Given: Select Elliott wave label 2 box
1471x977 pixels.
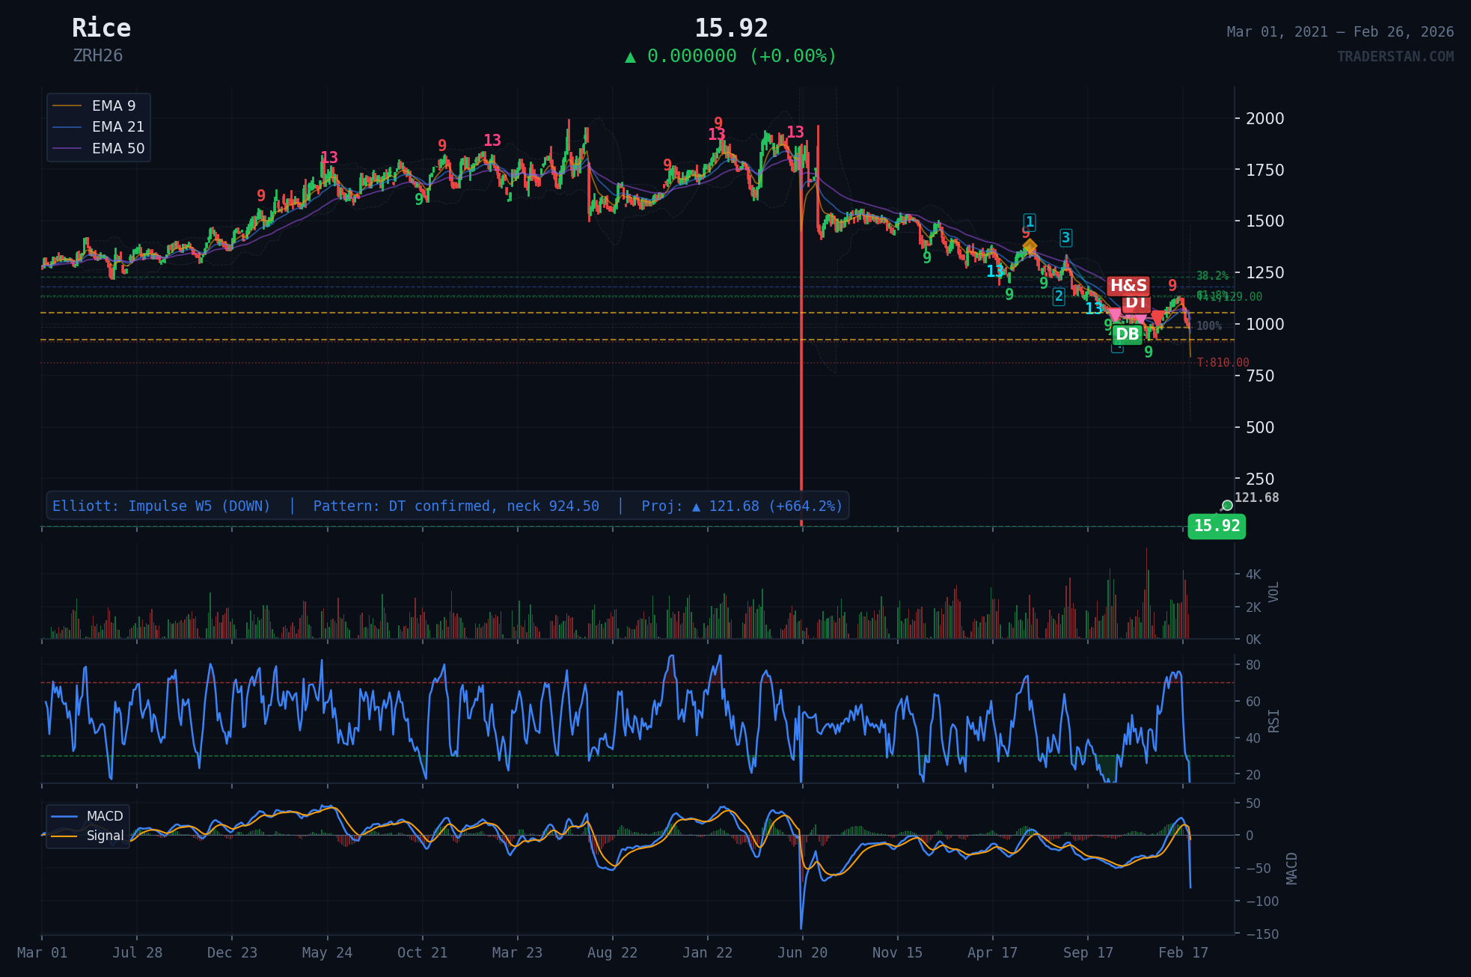Looking at the screenshot, I should (1059, 296).
